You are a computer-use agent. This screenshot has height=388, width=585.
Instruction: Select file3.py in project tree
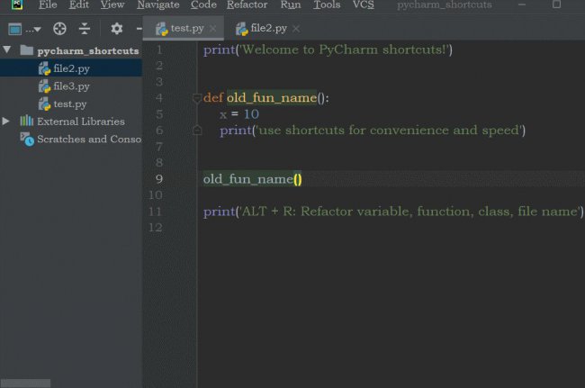(71, 86)
